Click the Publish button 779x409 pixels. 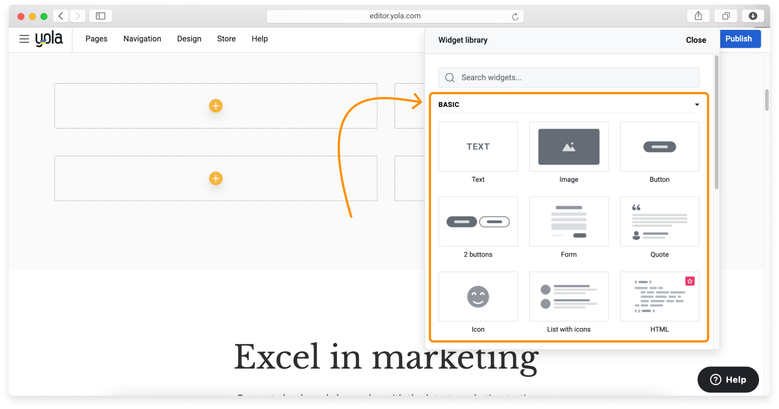tap(739, 39)
